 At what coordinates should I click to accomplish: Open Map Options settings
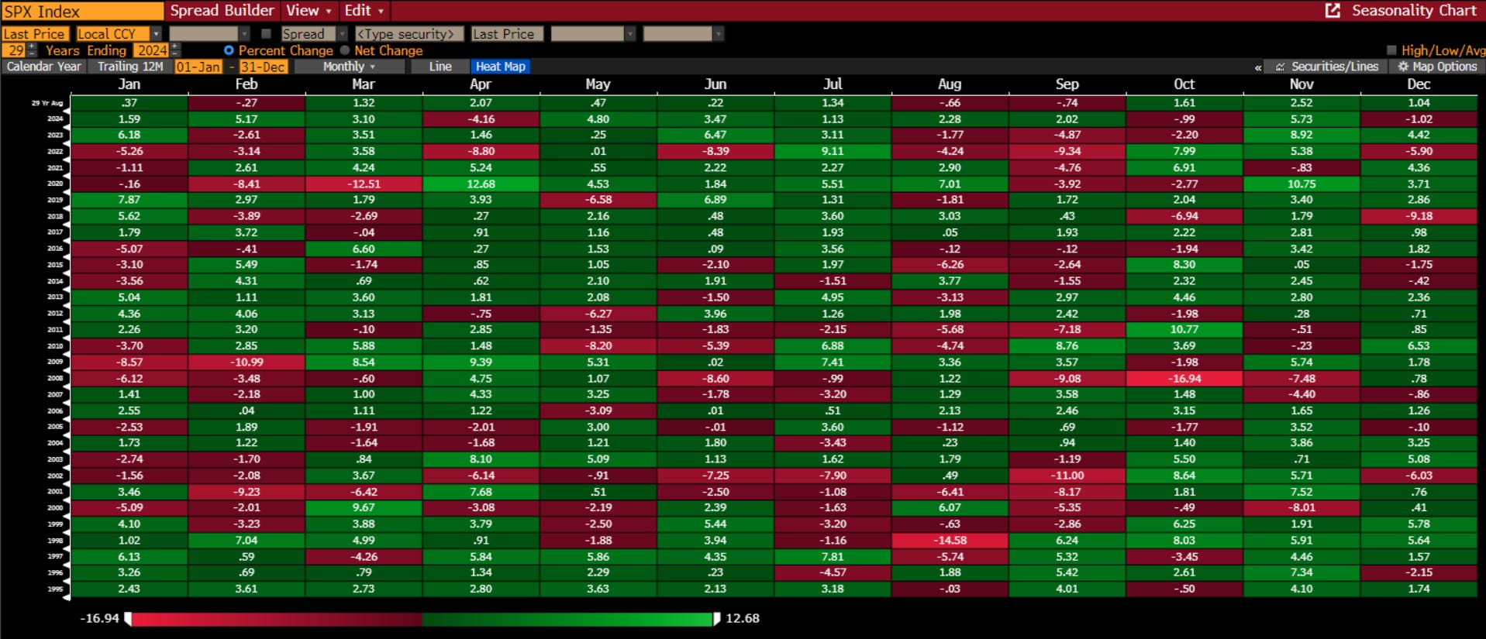point(1437,67)
